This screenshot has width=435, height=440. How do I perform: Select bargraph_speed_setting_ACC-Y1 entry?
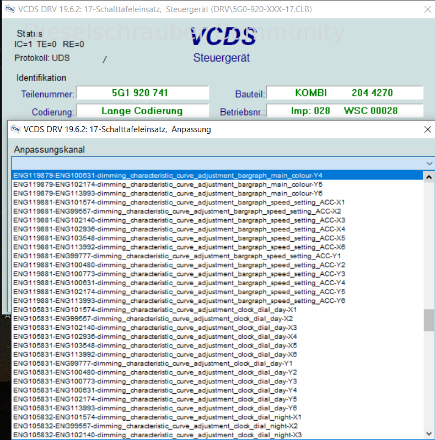click(217, 256)
